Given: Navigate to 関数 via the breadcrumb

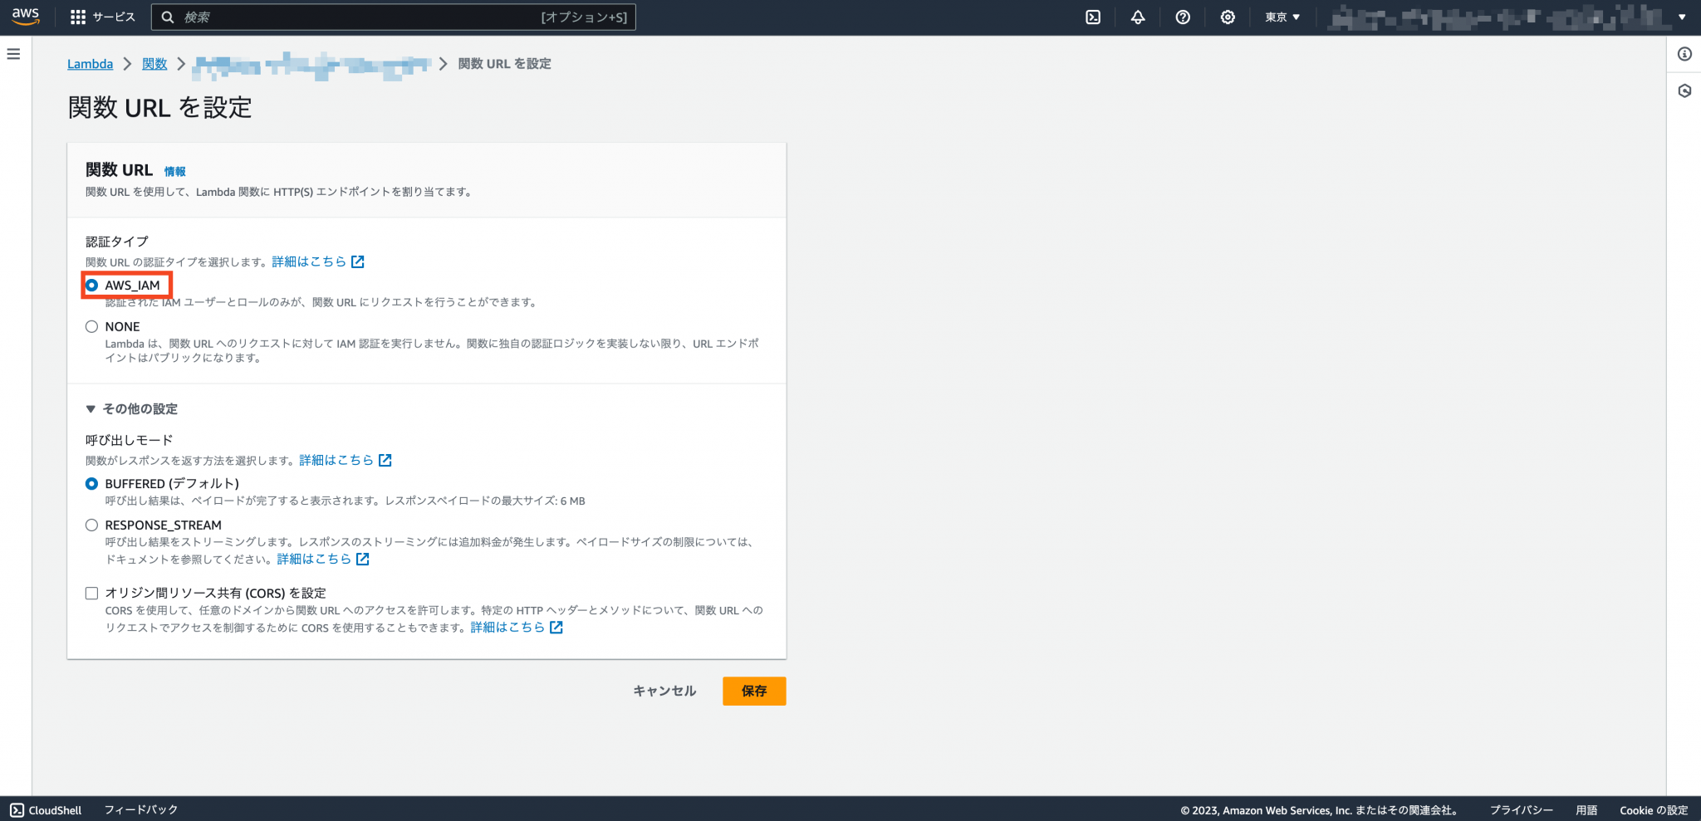Looking at the screenshot, I should click(x=154, y=64).
